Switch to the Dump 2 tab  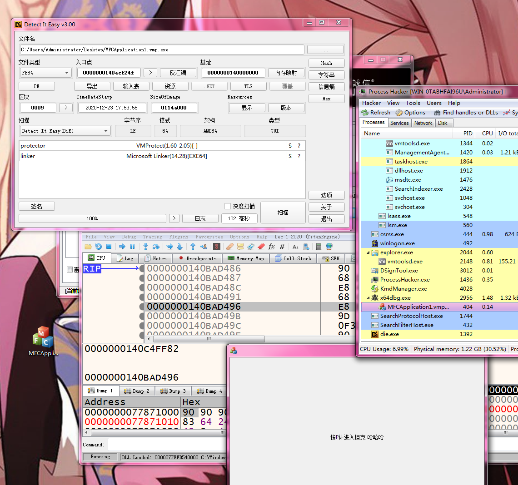point(137,391)
